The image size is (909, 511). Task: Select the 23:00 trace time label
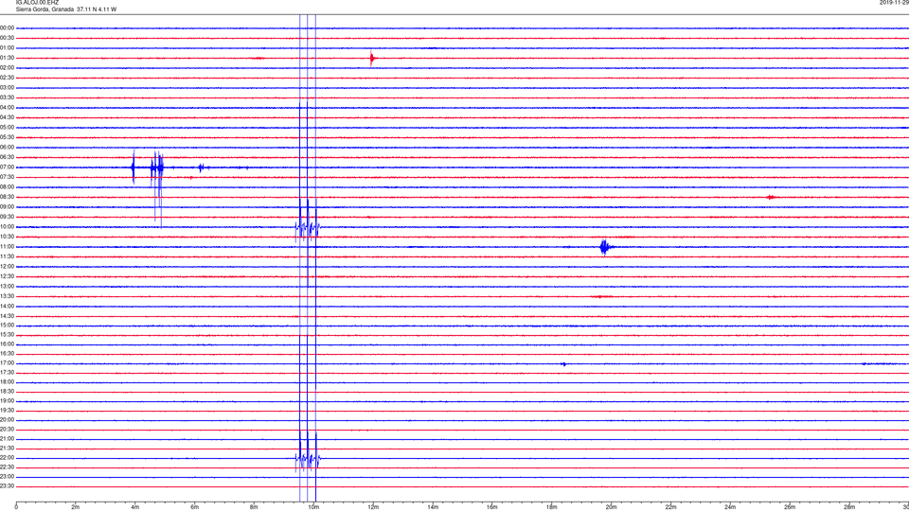7,476
